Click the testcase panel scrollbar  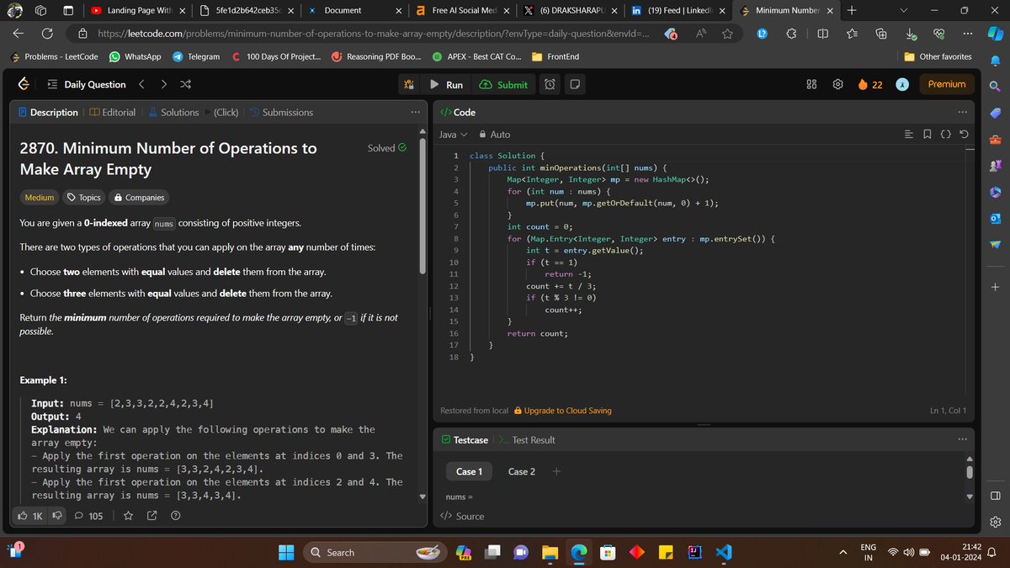click(970, 471)
